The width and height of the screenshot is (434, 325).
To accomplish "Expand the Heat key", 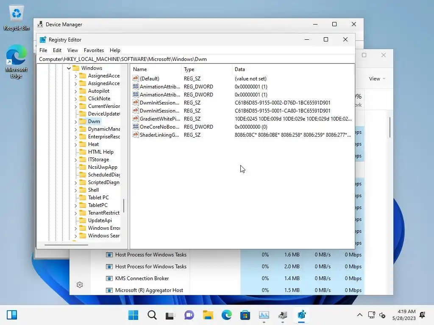I will click(x=75, y=145).
